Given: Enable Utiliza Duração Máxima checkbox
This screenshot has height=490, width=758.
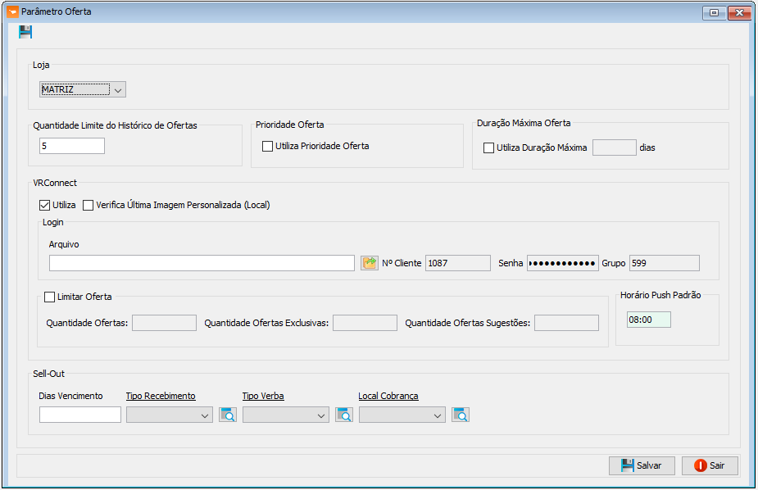Looking at the screenshot, I should [x=488, y=147].
